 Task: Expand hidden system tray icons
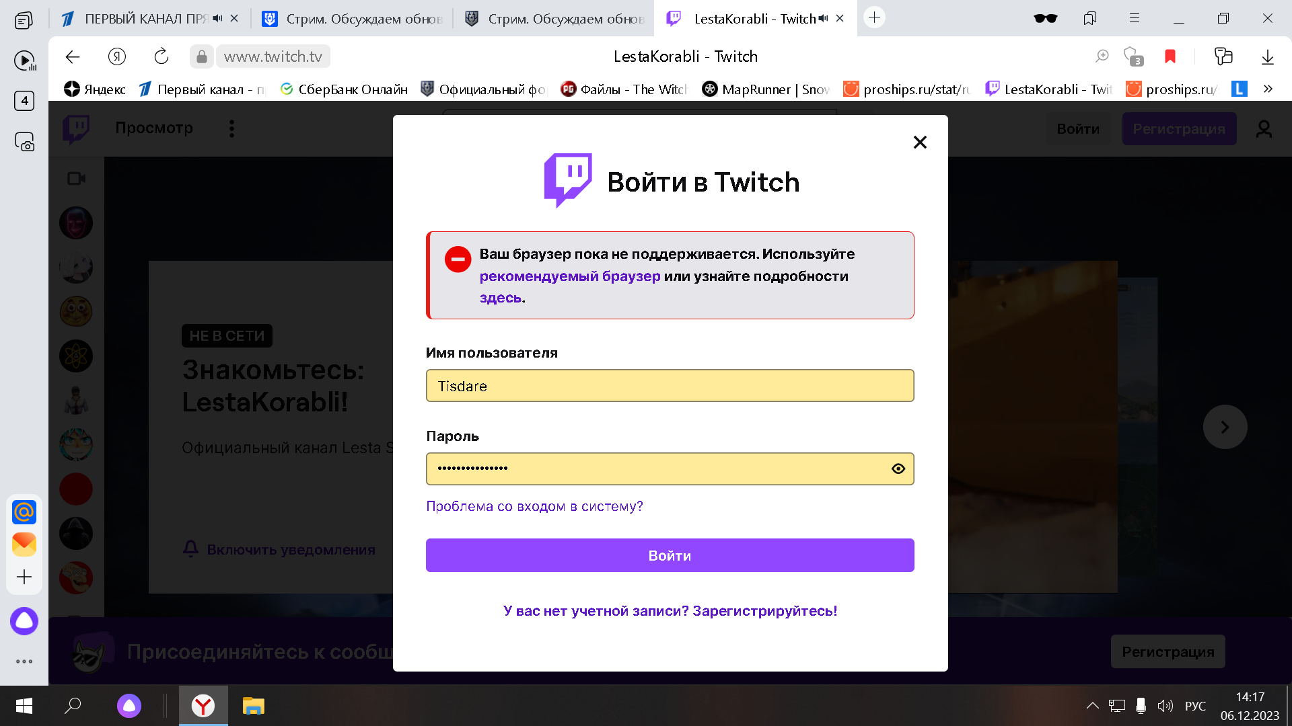1092,706
